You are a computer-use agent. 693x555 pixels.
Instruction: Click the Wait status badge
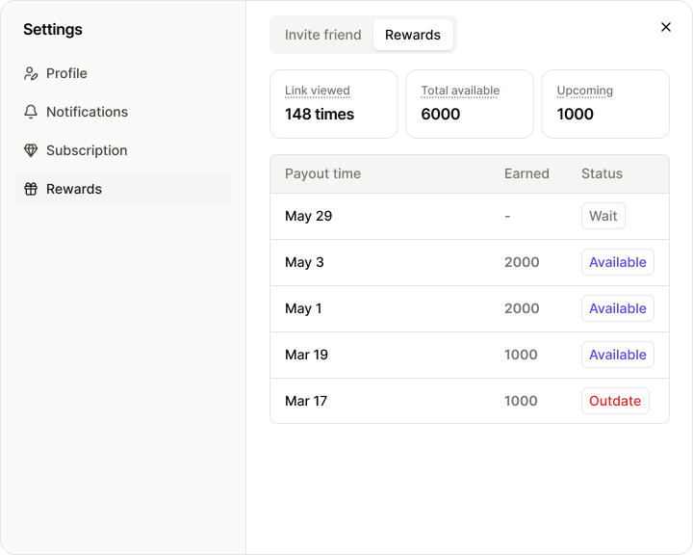pos(603,216)
